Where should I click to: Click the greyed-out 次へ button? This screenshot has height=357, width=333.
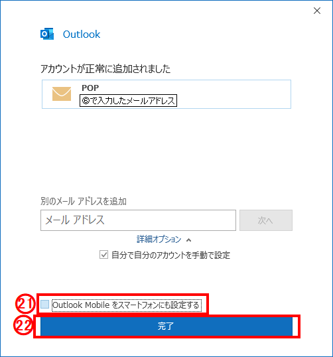(266, 220)
